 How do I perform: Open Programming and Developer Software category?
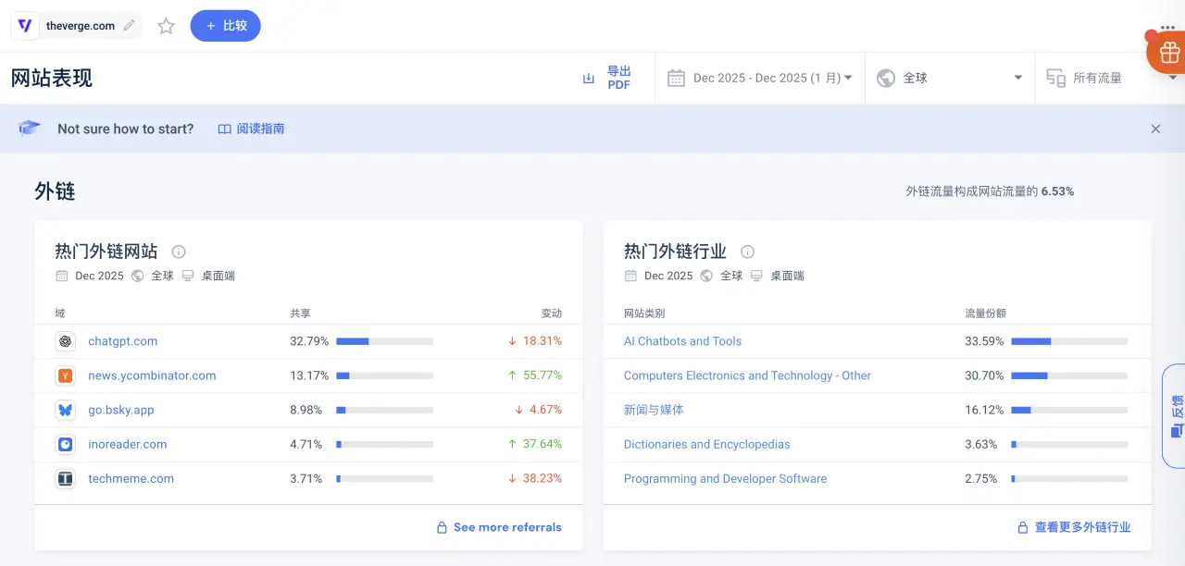click(725, 478)
